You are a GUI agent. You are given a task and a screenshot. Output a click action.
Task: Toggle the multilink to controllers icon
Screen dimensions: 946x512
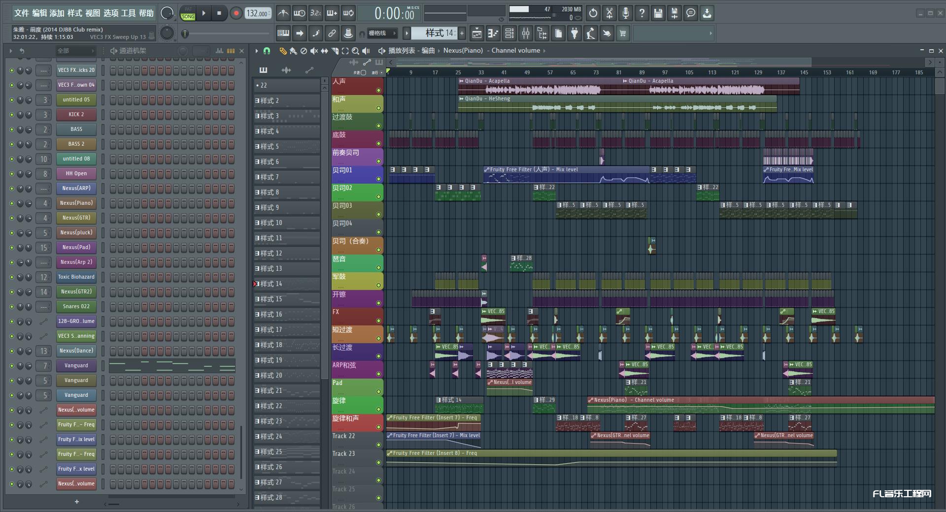[332, 33]
